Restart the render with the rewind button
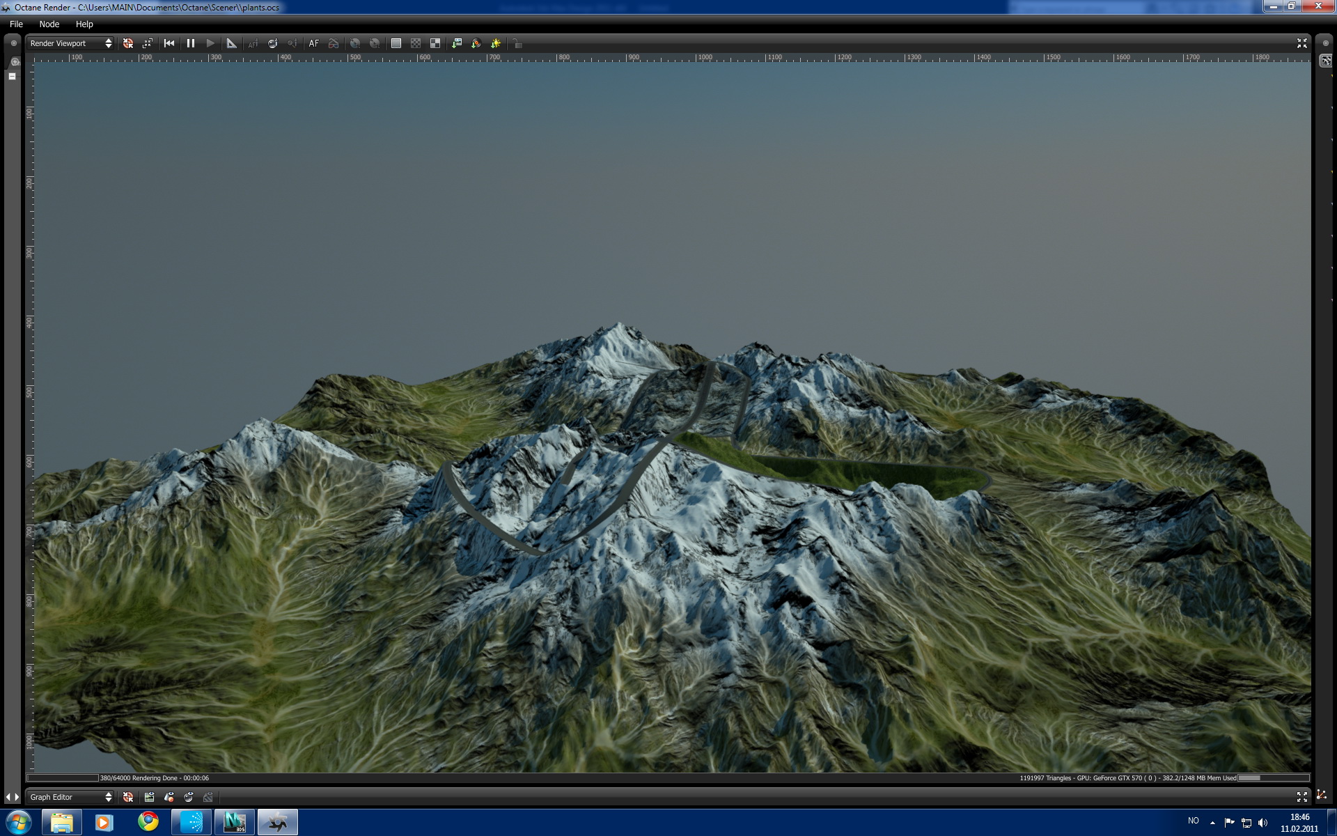 (x=169, y=43)
